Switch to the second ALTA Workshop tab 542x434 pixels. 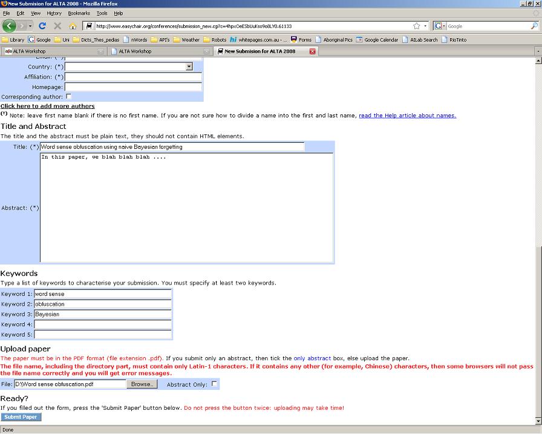pyautogui.click(x=160, y=51)
